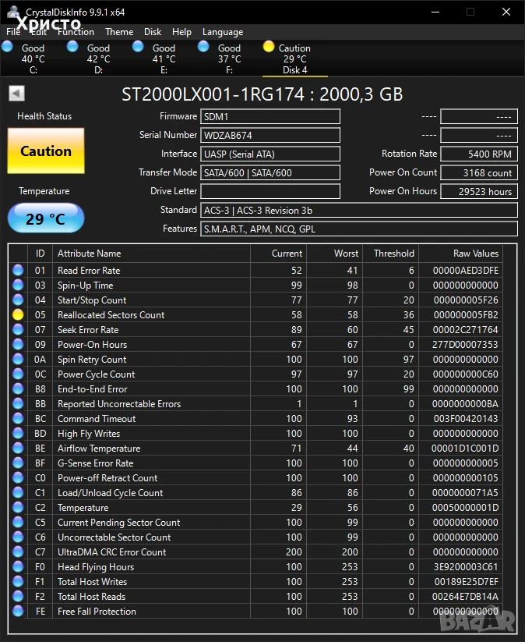
Task: Click status orb for Command Timeout
Action: coord(18,418)
